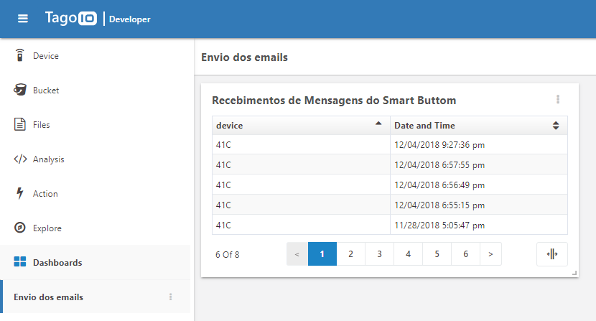
Task: Open the hamburger menu icon
Action: 23,19
